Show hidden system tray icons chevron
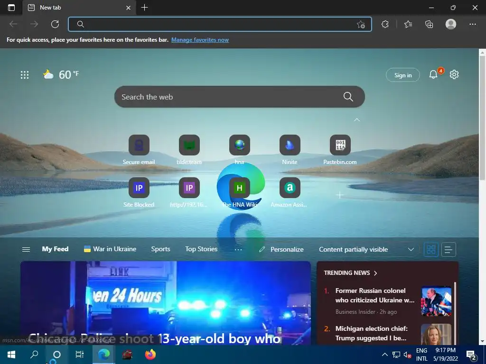 point(384,355)
